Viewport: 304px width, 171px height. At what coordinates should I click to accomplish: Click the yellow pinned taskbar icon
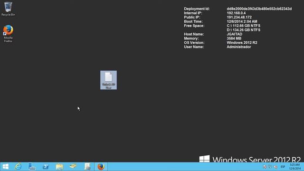73,167
